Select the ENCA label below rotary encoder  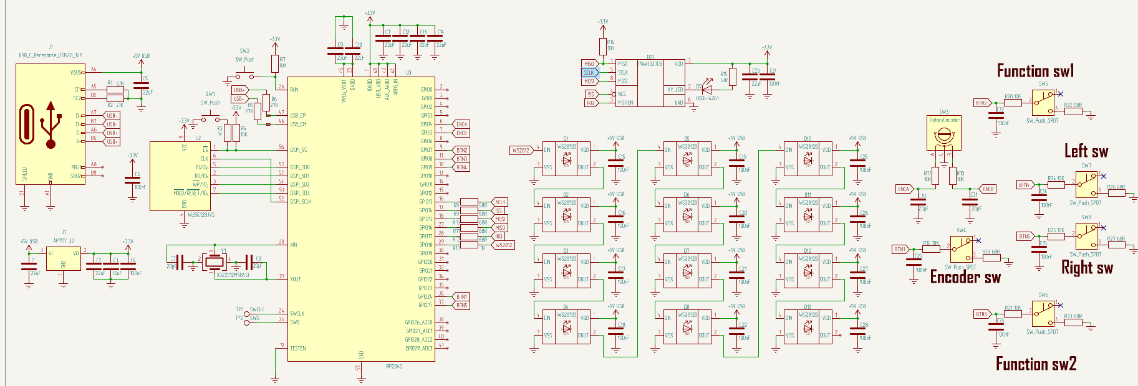tap(904, 189)
